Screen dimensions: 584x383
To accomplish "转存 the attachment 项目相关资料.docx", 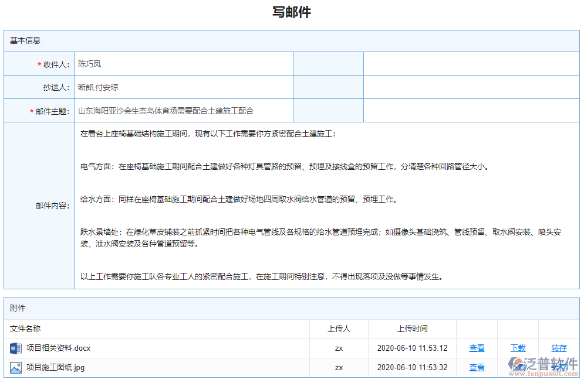I will (x=558, y=348).
